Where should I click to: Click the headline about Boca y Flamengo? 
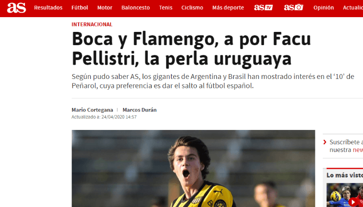[x=191, y=49]
